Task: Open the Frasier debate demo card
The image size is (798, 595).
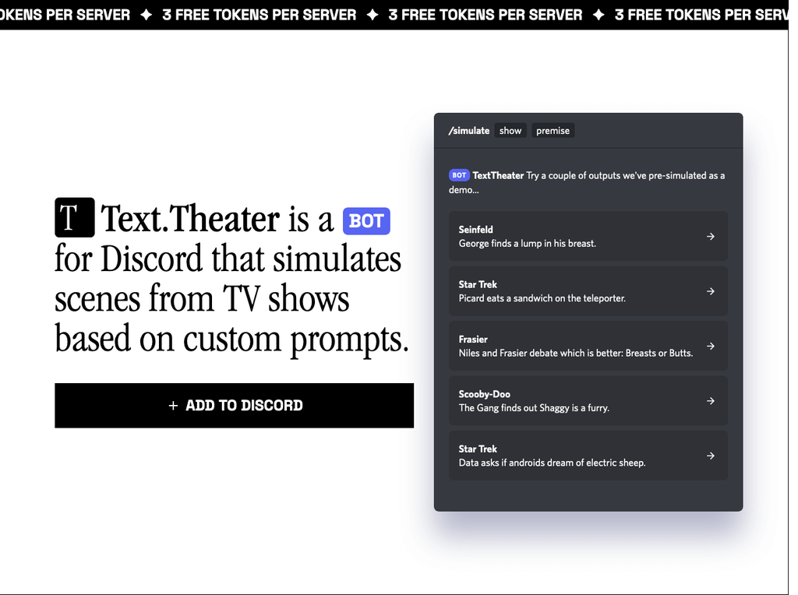Action: click(x=588, y=346)
